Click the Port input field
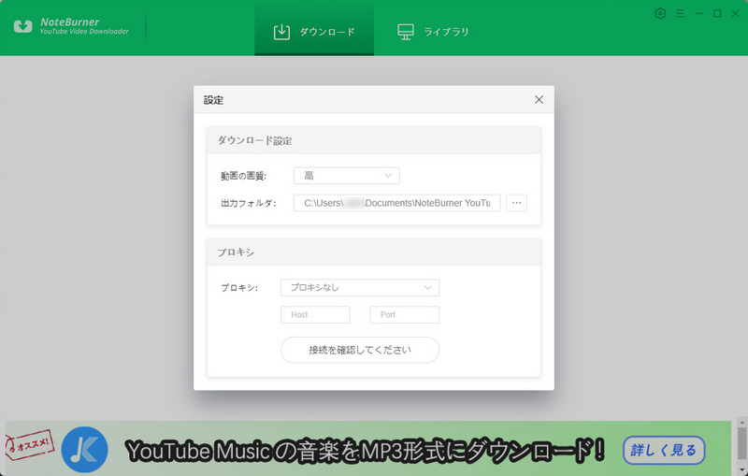The width and height of the screenshot is (748, 476). click(x=405, y=315)
